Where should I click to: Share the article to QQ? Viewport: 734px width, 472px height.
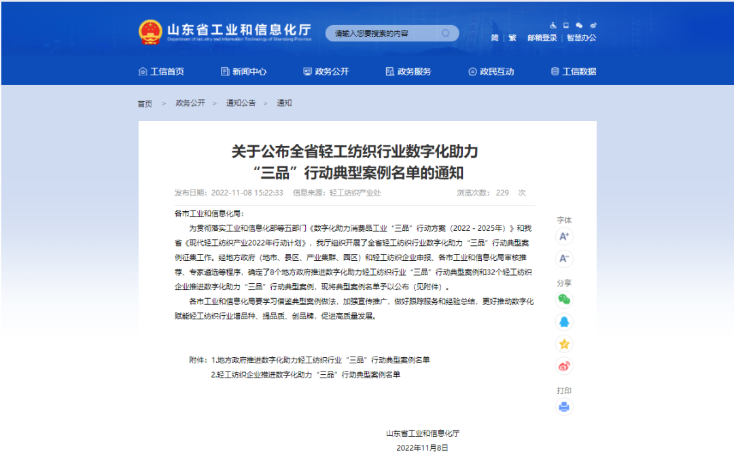tap(565, 321)
